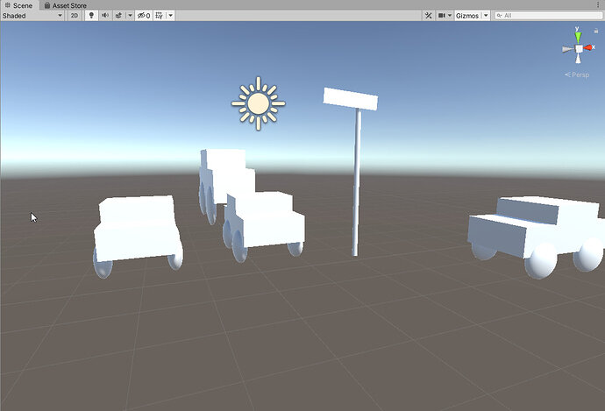Toggle scene audio with the speaker icon
This screenshot has width=605, height=411.
tap(105, 16)
